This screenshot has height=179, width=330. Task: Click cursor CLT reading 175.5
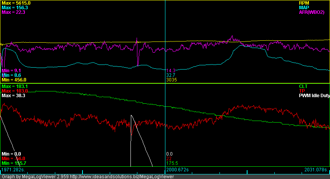click(x=172, y=163)
